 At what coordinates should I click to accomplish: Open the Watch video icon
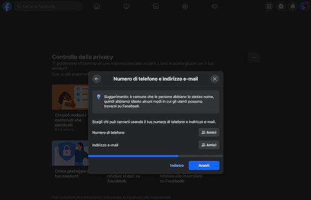[x=126, y=6]
